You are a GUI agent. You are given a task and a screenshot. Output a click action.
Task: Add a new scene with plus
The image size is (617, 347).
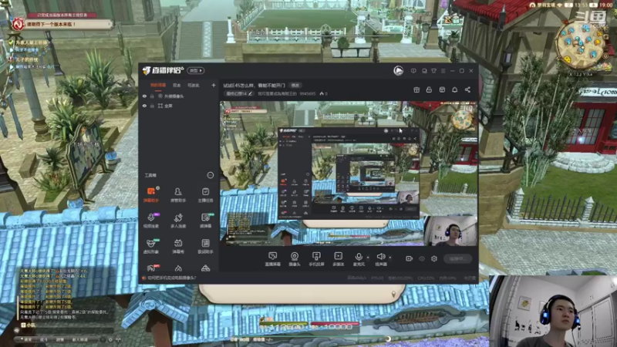[214, 85]
